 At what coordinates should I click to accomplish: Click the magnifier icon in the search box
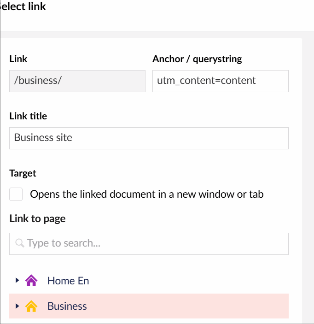(20, 243)
